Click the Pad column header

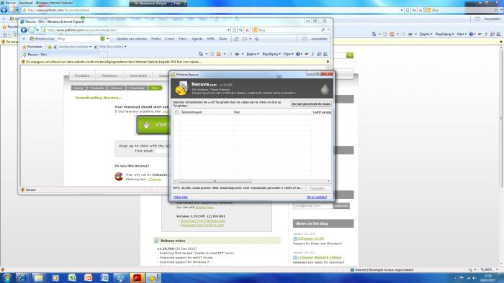[x=236, y=112]
